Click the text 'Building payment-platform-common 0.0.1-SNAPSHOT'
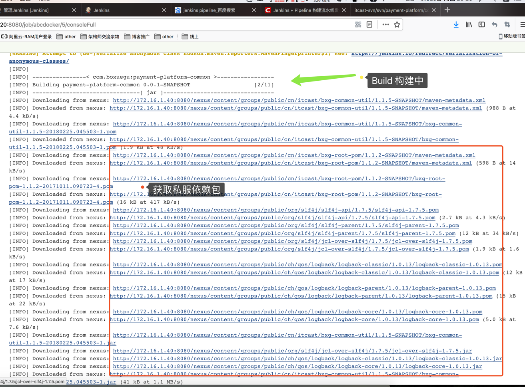The width and height of the screenshot is (525, 387). tap(111, 85)
